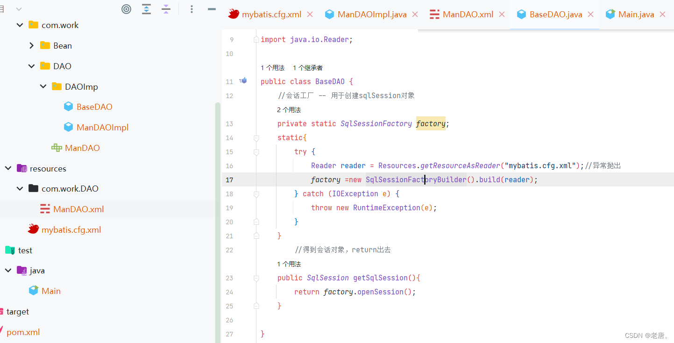Fold the try block at line 15
Image resolution: width=674 pixels, height=343 pixels.
256,152
